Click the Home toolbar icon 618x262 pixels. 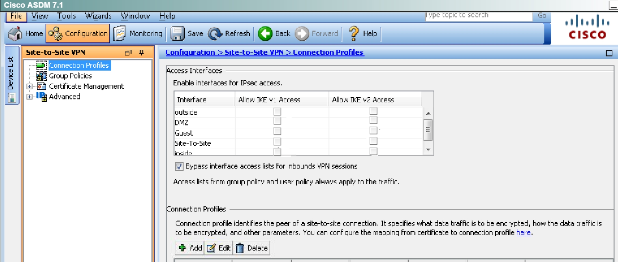pos(15,33)
